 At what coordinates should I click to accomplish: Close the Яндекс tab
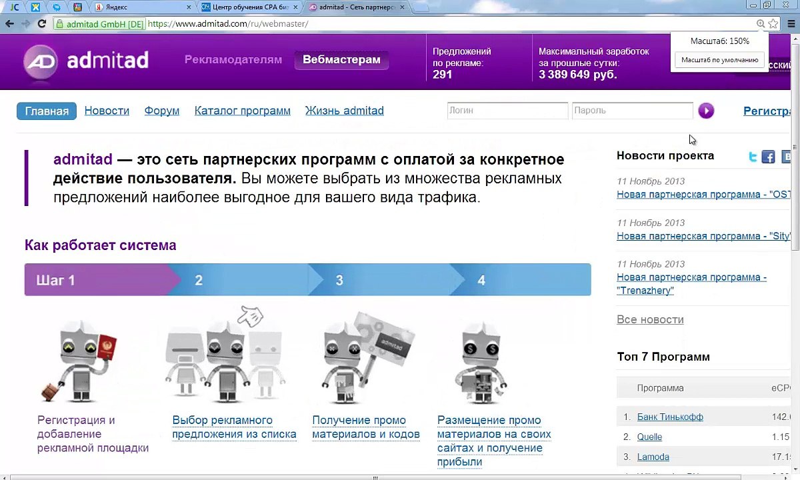click(x=189, y=7)
